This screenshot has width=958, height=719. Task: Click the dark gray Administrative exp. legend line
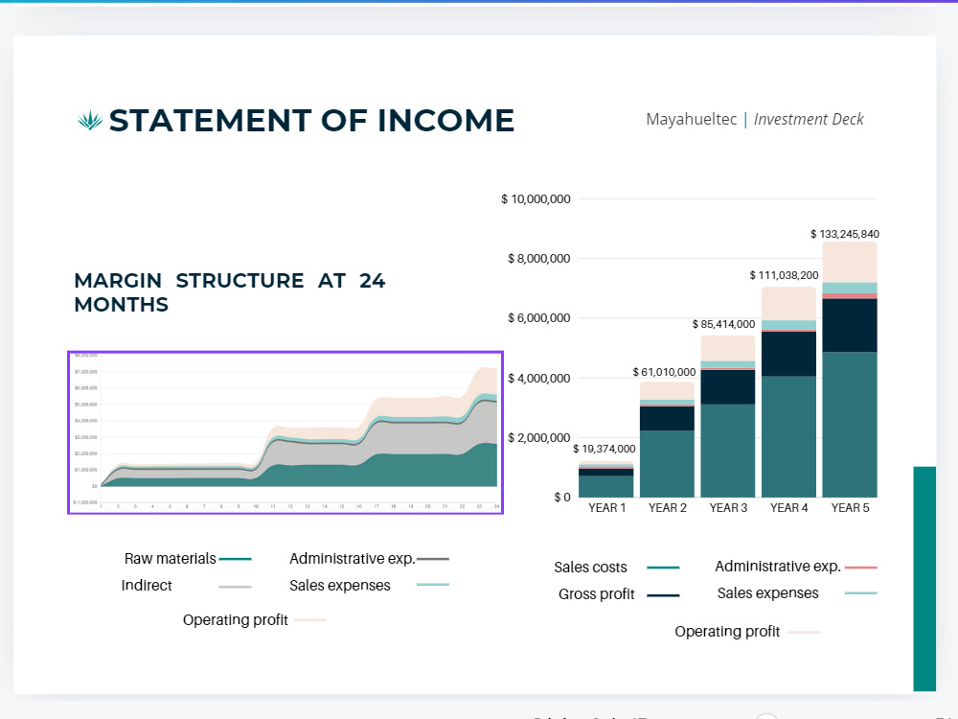tap(433, 559)
